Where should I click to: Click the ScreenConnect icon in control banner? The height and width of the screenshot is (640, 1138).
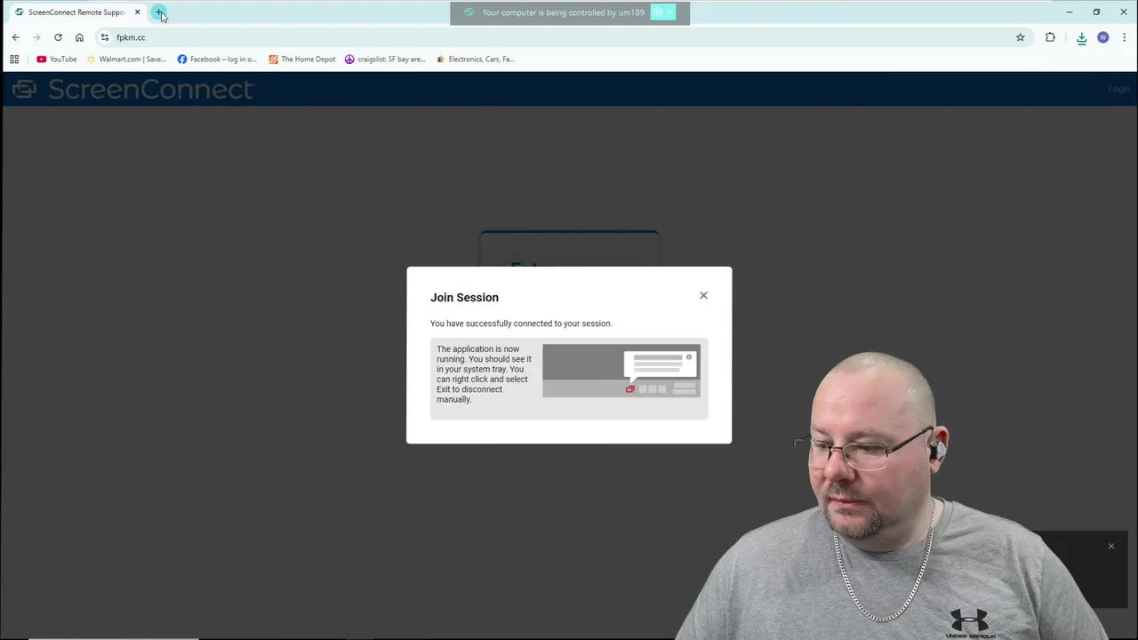pyautogui.click(x=469, y=12)
